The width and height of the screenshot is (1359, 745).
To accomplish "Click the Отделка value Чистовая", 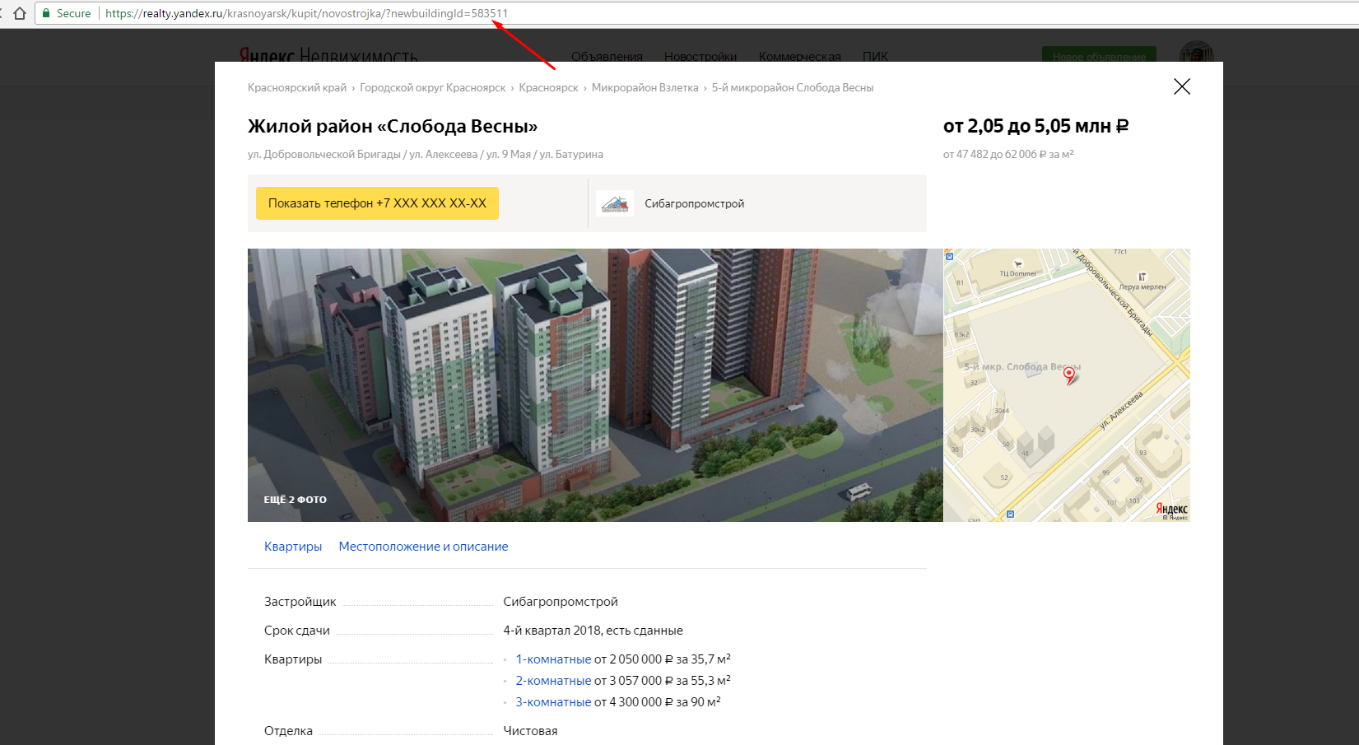I will (530, 731).
